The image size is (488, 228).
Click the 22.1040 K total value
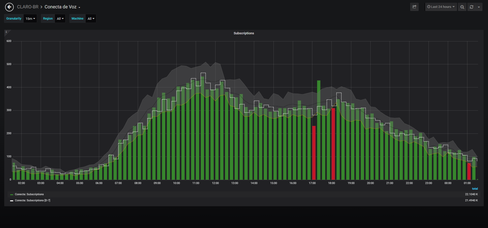[x=471, y=194]
